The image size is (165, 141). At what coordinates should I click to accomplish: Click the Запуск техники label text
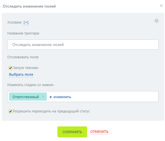25,68
